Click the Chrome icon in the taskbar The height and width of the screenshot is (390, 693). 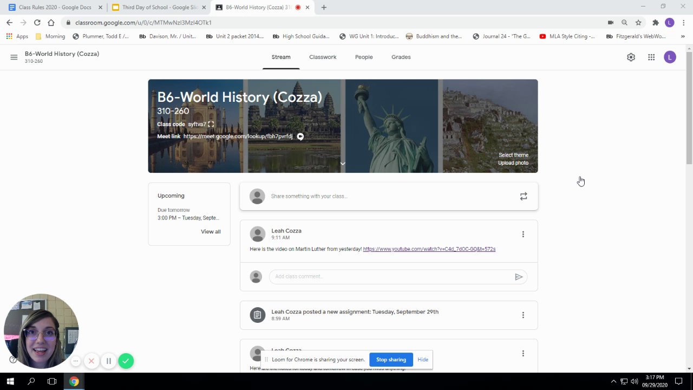pos(74,381)
